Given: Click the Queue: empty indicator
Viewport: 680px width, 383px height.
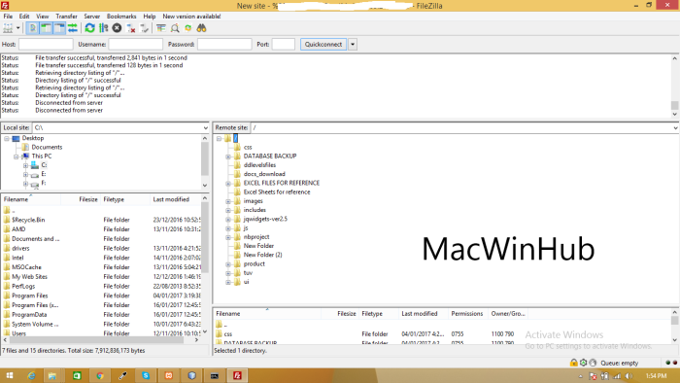Looking at the screenshot, I should pos(620,363).
